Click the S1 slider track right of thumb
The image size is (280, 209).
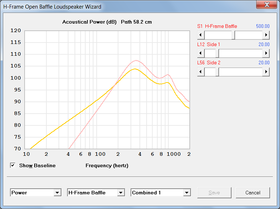tap(249, 35)
